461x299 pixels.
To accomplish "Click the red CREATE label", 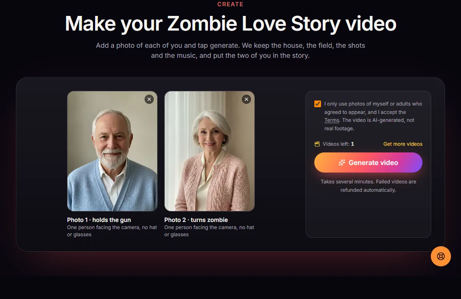I will coord(230,5).
